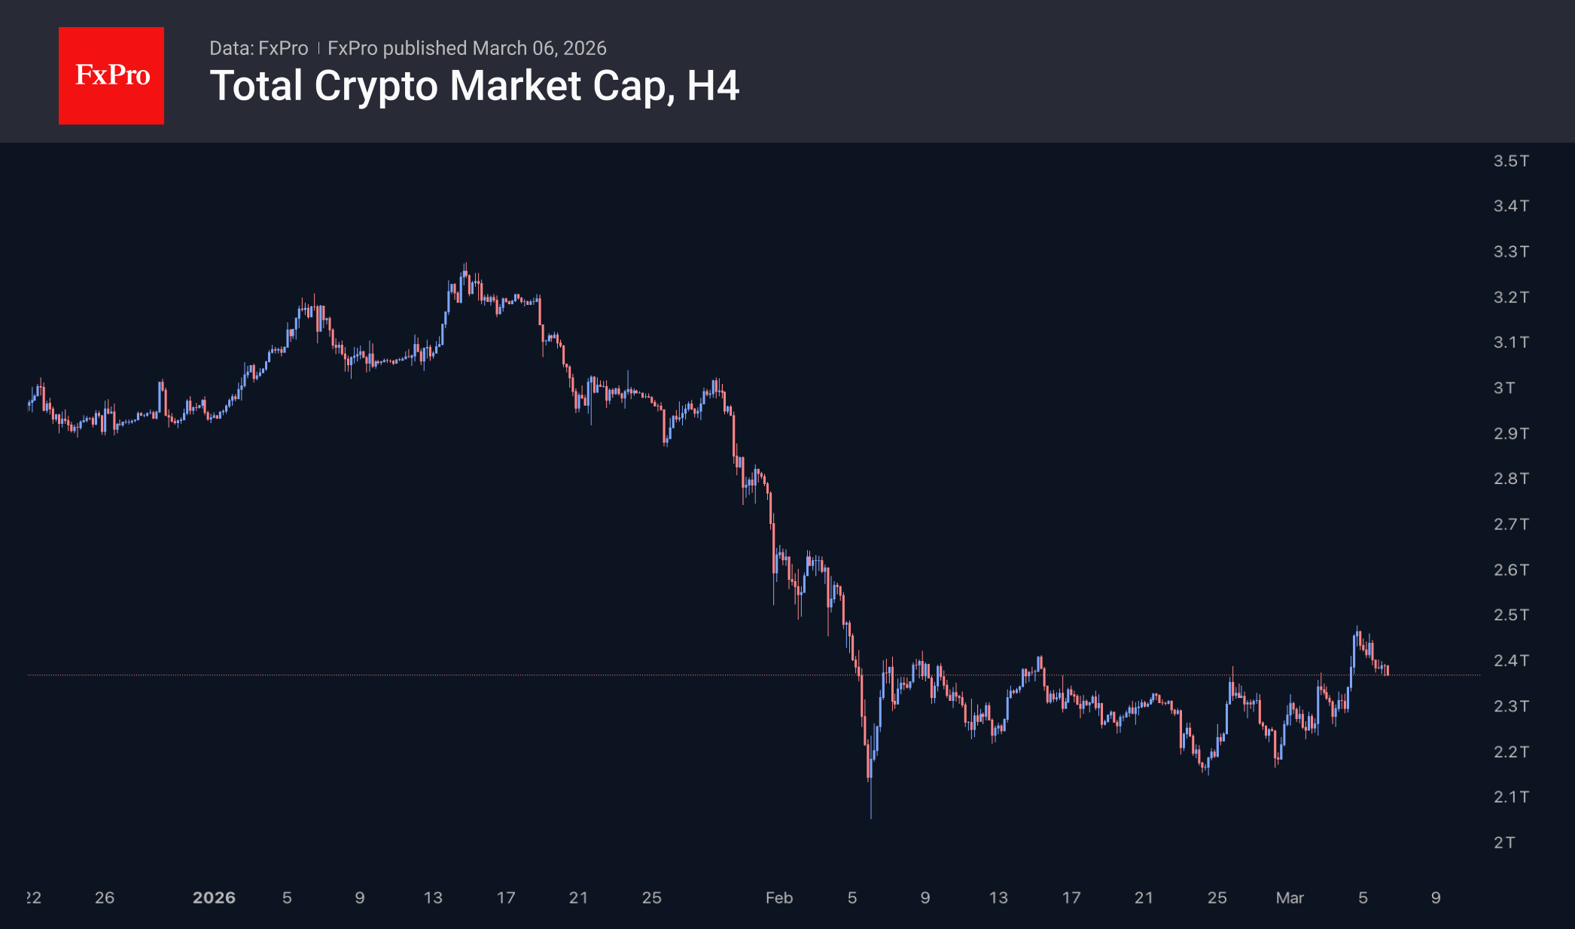The height and width of the screenshot is (929, 1575).
Task: Click the highest candle peak near 3.27T
Action: (465, 270)
